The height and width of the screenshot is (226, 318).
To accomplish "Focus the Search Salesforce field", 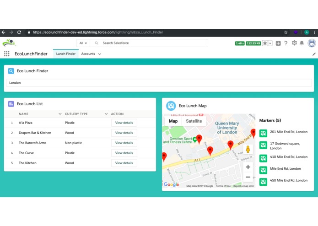I will (149, 43).
